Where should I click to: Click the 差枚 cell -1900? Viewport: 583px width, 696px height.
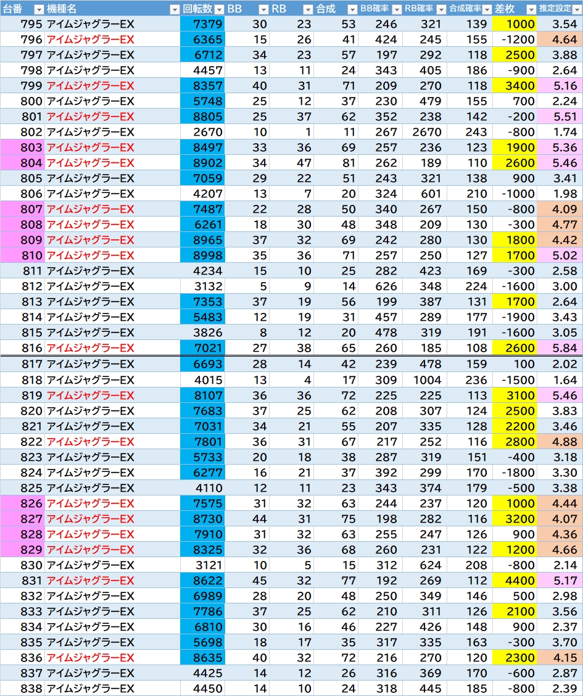(x=515, y=317)
